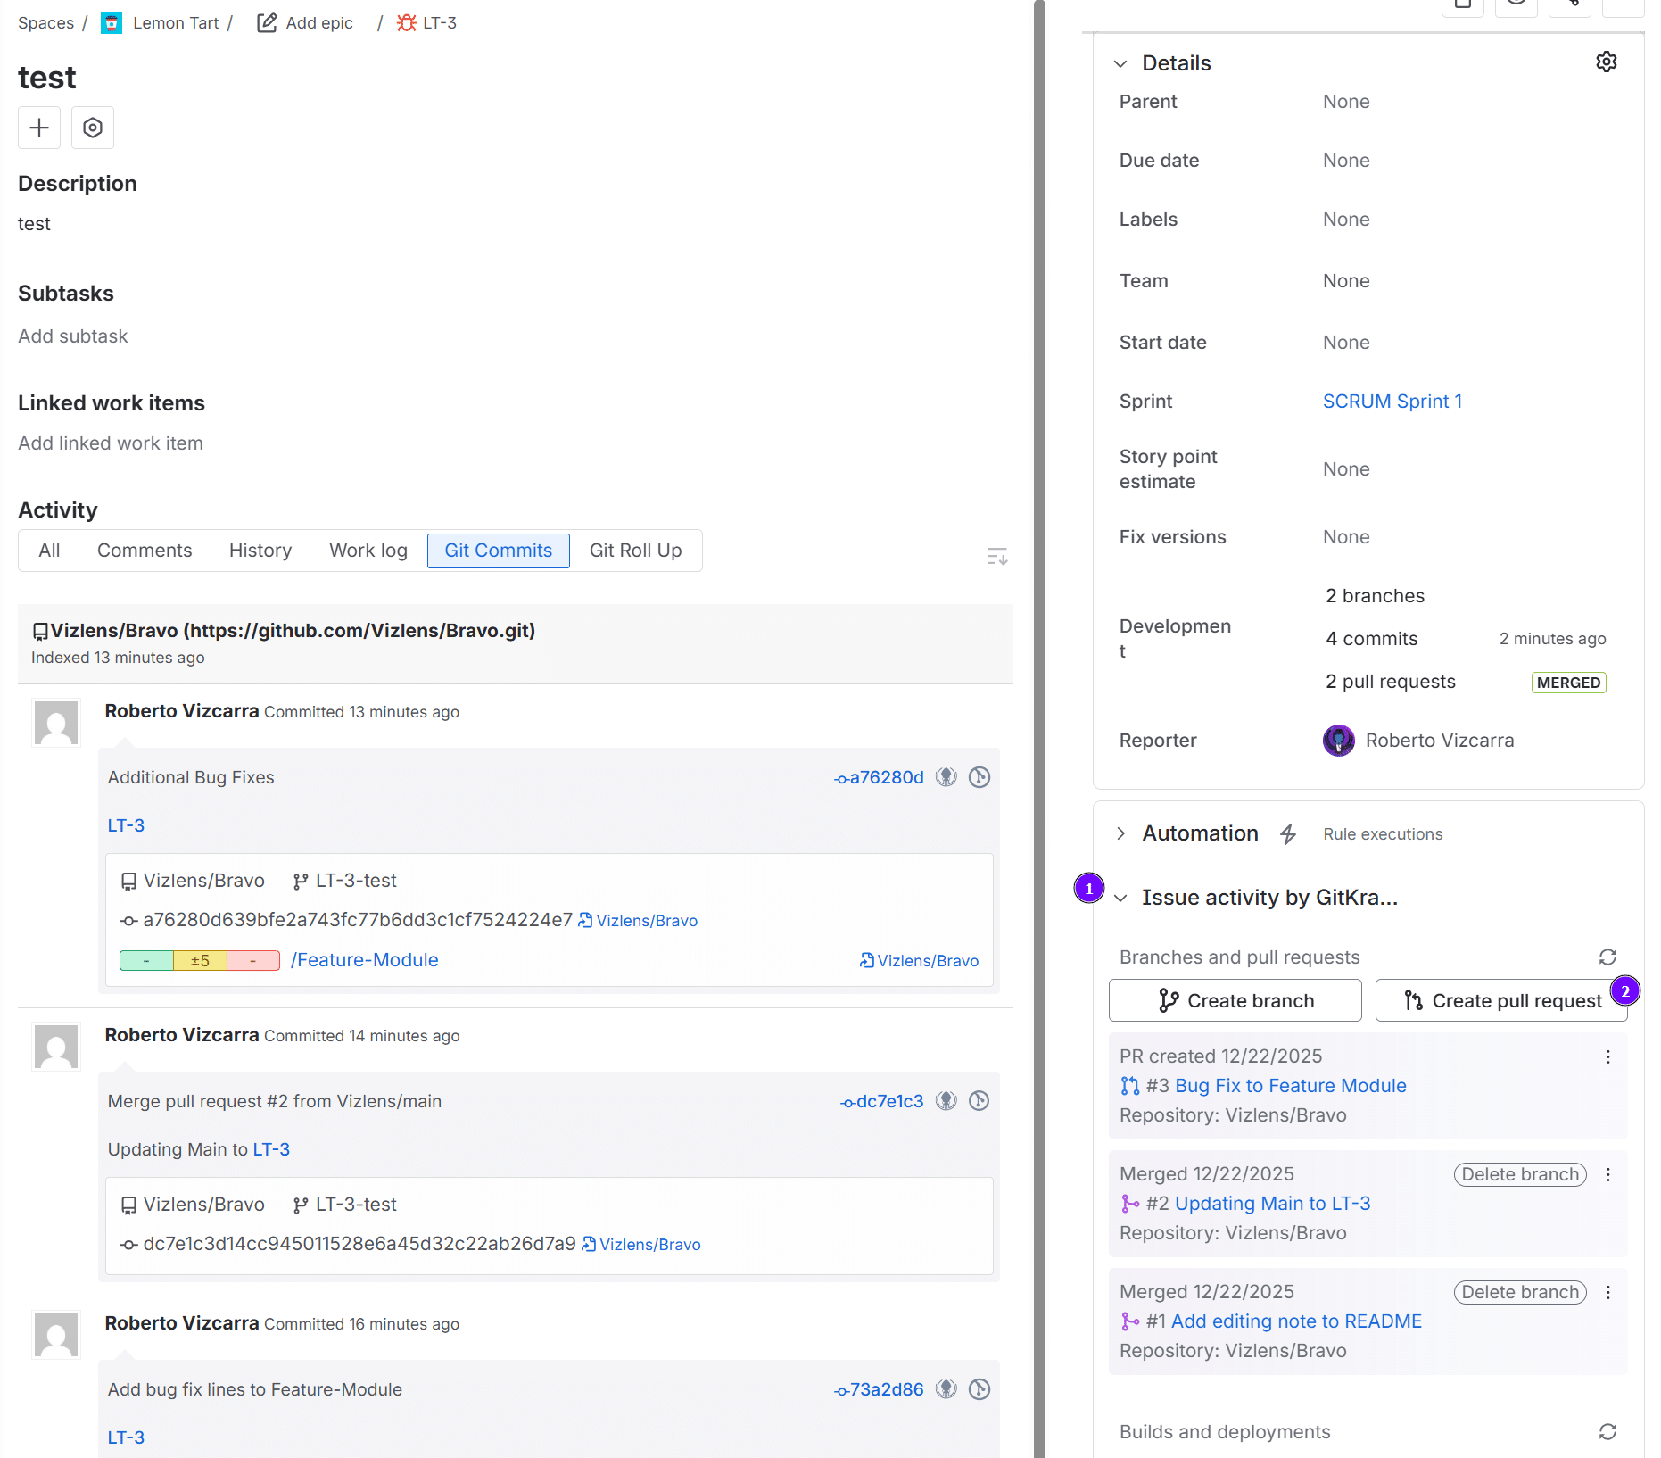Collapse the Details section

pyautogui.click(x=1120, y=63)
